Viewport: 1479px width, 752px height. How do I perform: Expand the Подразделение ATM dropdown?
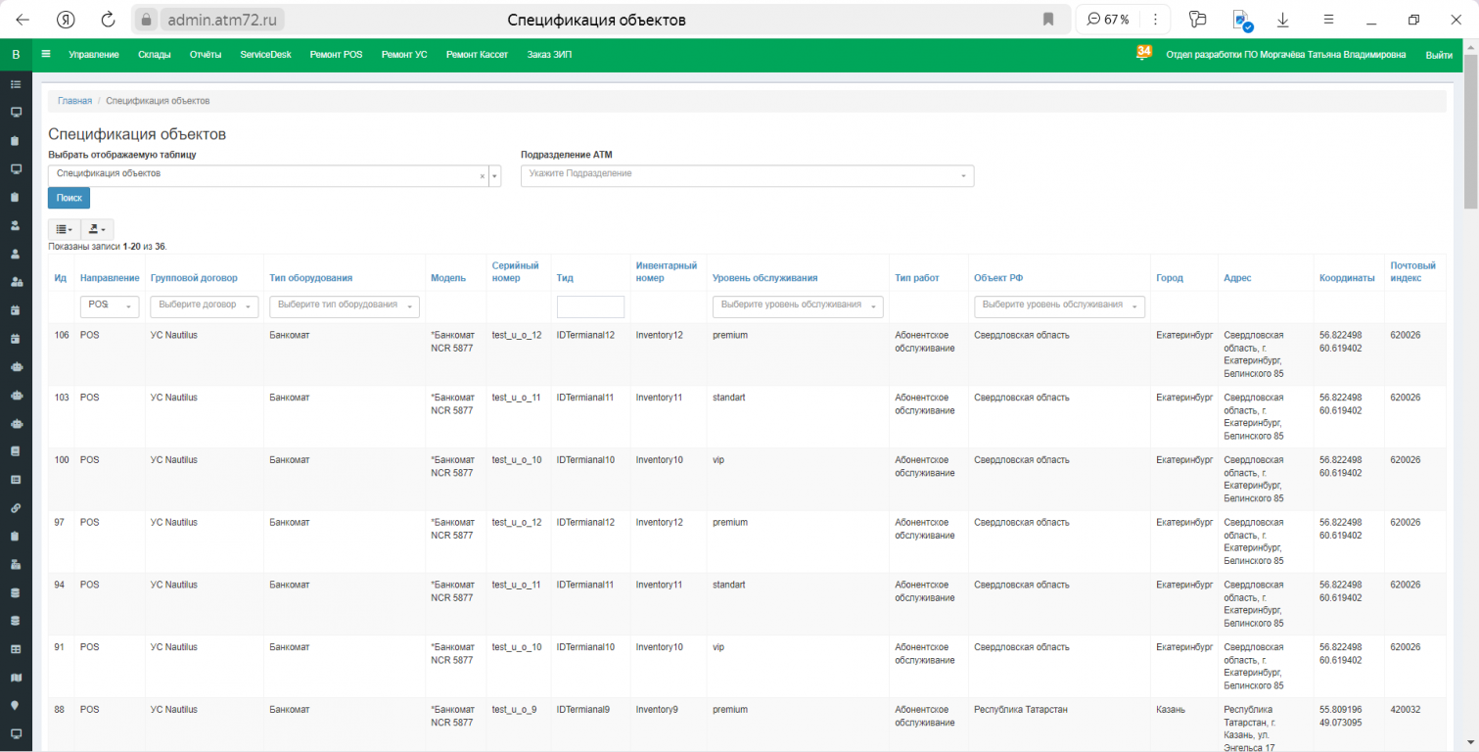[747, 175]
